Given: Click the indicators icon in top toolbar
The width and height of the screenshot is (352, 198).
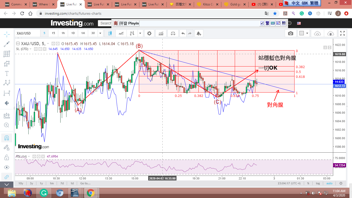Looking at the screenshot, I should point(161,33).
